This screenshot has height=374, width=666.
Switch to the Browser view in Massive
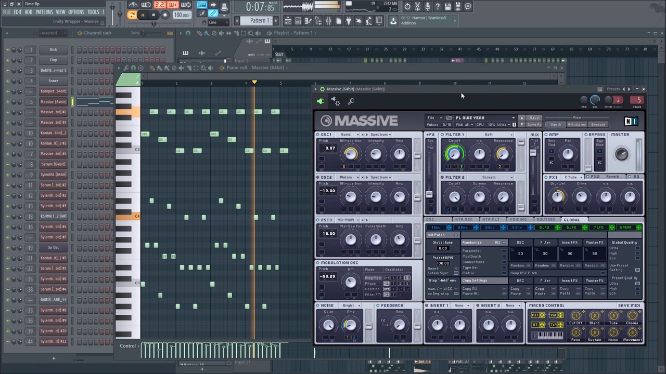pyautogui.click(x=598, y=125)
